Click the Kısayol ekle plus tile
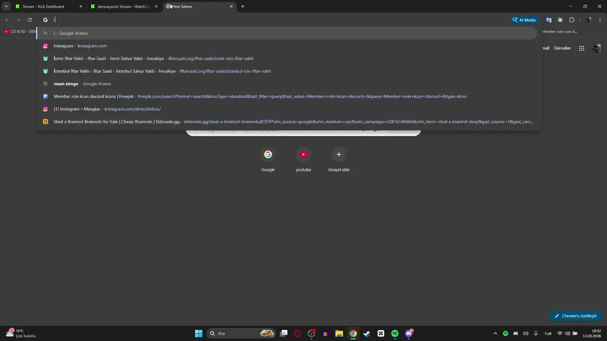 (x=339, y=160)
